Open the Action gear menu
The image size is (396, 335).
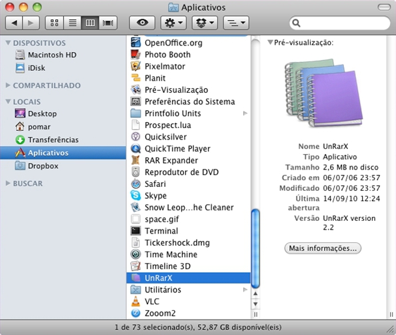[x=173, y=23]
